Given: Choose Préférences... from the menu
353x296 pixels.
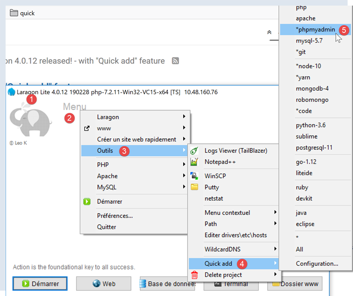Looking at the screenshot, I should [x=115, y=215].
